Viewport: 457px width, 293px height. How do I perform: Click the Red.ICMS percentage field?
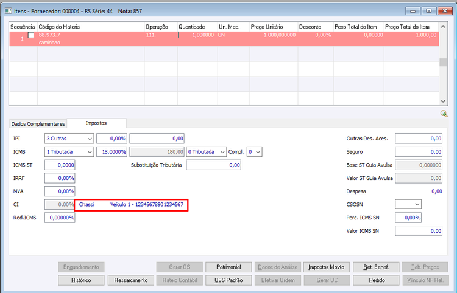(60, 218)
